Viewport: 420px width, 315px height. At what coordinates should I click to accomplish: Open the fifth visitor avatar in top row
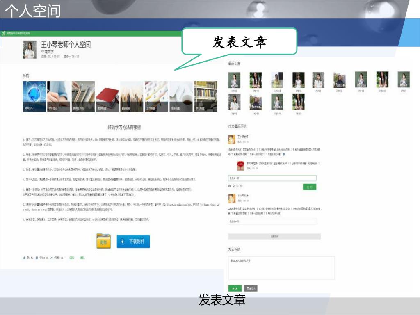click(x=318, y=80)
